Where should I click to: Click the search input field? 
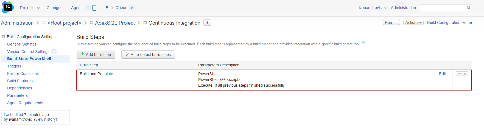[442, 8]
